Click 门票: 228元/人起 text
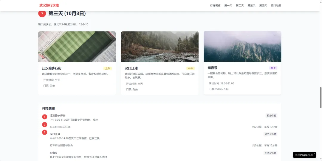Viewport: 322px width, 161px height. tap(219, 89)
